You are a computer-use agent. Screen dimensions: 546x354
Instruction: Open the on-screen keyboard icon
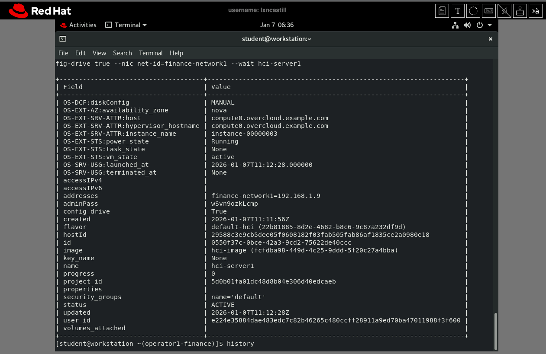tap(489, 11)
